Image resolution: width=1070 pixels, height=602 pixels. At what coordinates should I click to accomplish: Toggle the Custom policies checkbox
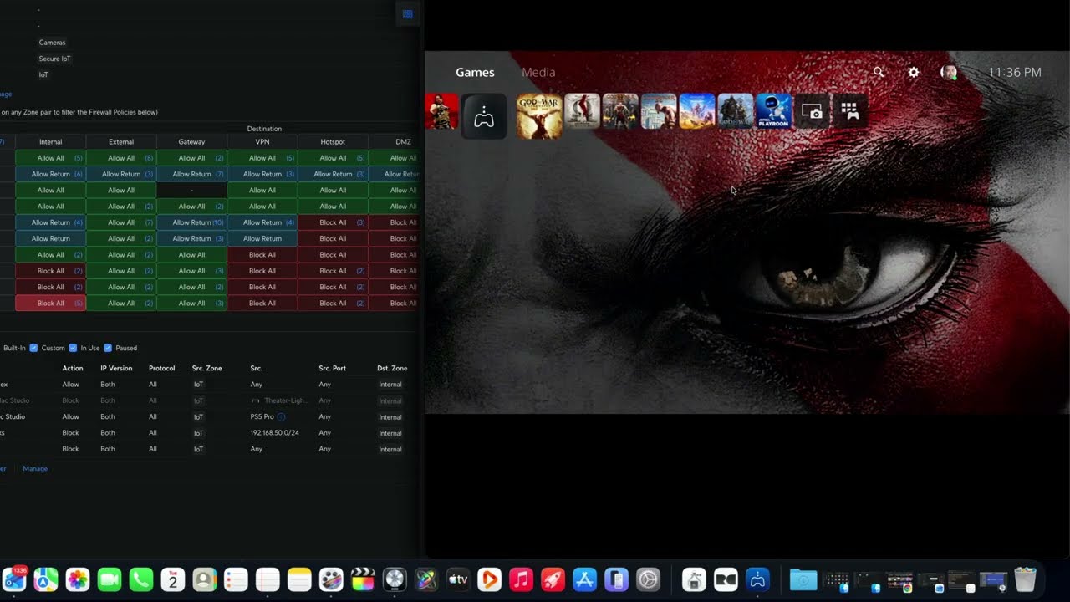33,348
